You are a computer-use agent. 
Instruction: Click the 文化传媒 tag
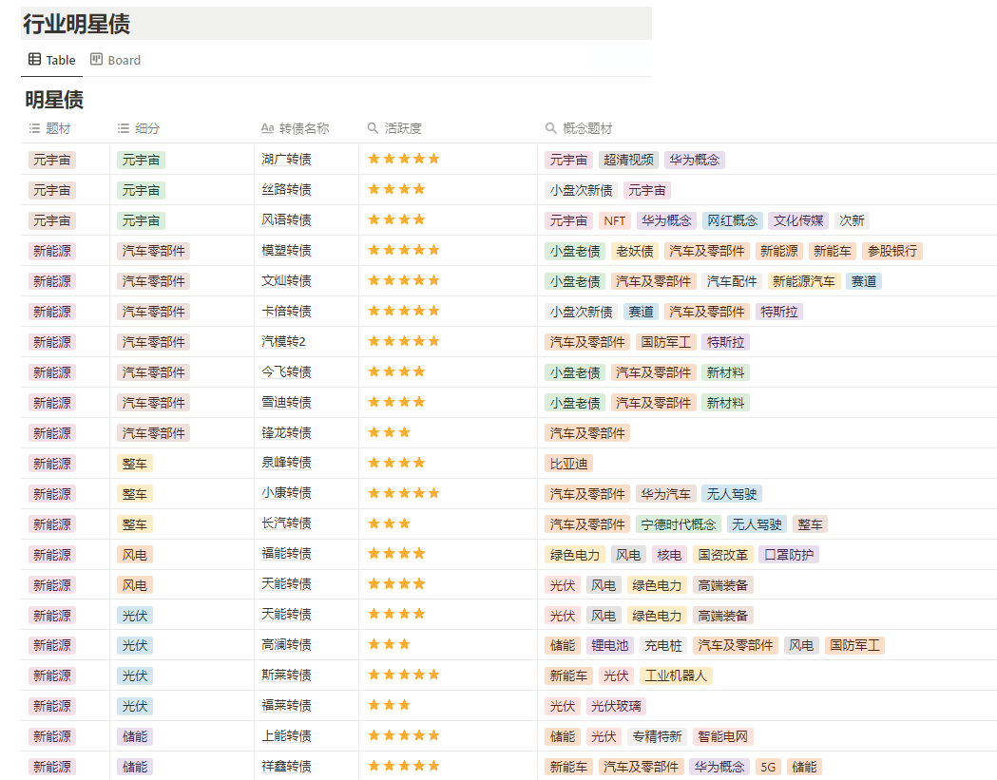point(798,220)
